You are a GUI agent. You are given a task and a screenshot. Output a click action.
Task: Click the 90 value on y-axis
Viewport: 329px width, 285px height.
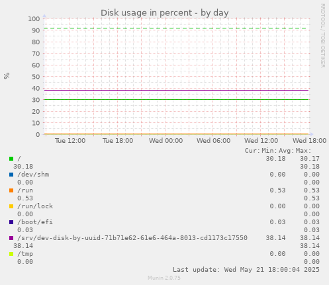(36, 30)
